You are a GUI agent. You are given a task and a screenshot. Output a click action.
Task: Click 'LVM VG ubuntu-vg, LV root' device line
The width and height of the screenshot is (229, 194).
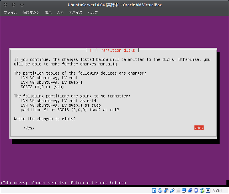[49, 78]
